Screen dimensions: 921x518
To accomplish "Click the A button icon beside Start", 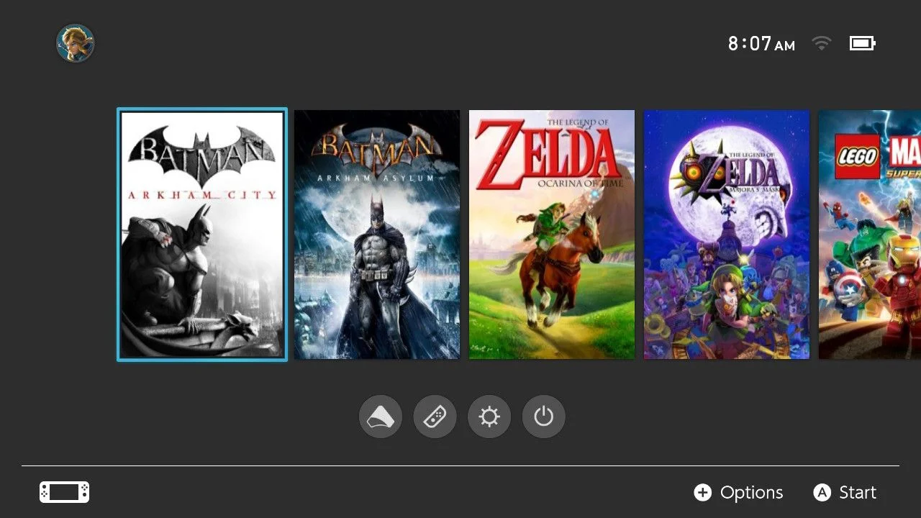I will pyautogui.click(x=822, y=492).
